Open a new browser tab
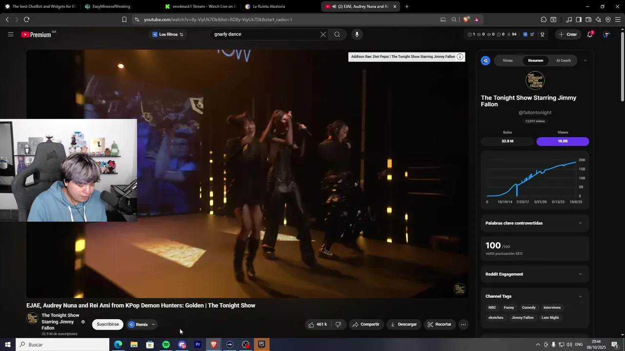625x351 pixels. click(x=407, y=6)
